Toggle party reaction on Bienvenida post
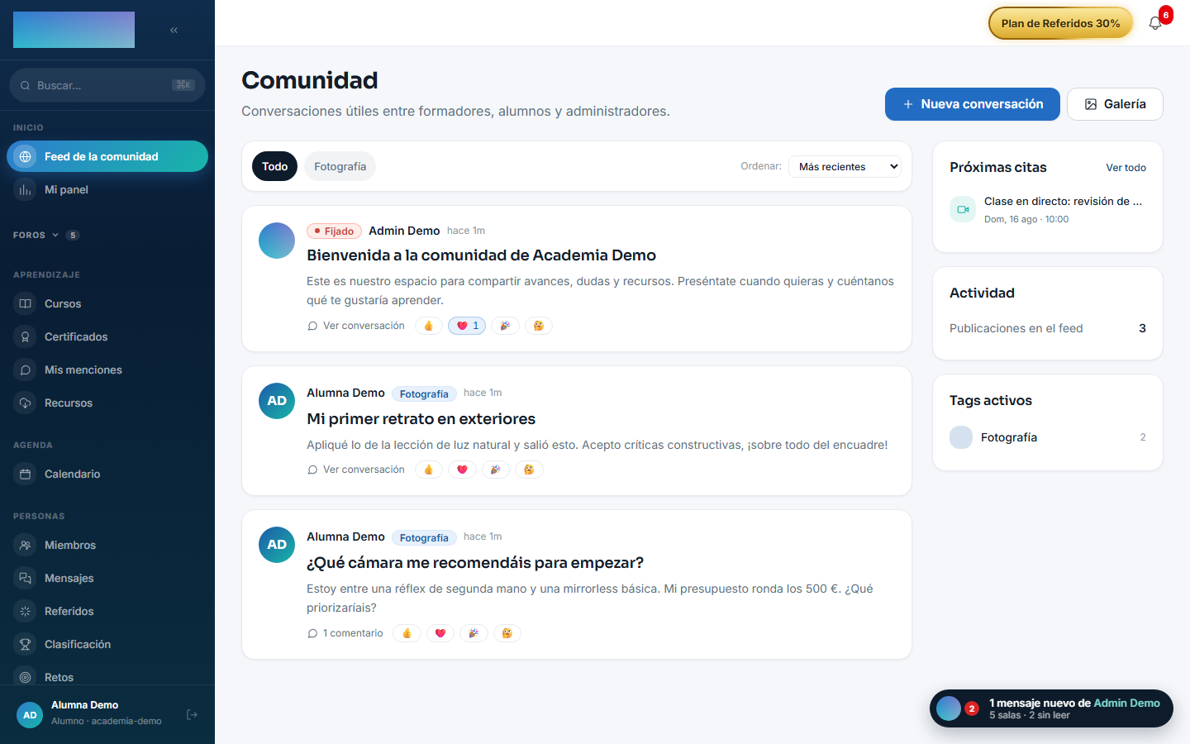Image resolution: width=1190 pixels, height=744 pixels. point(505,326)
